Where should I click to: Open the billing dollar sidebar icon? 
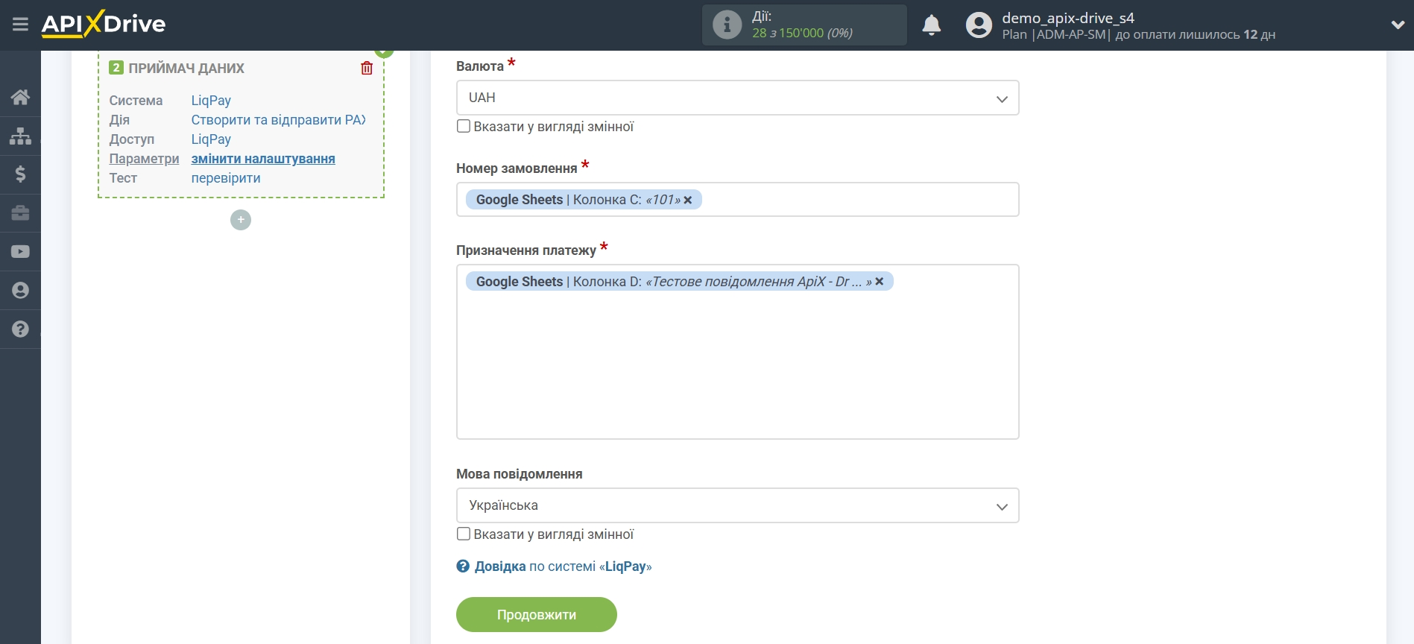[x=20, y=174]
